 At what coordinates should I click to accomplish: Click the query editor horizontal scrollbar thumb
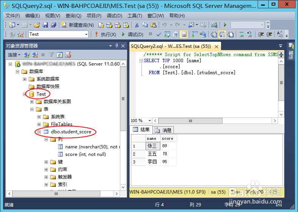pyautogui.click(x=190, y=121)
